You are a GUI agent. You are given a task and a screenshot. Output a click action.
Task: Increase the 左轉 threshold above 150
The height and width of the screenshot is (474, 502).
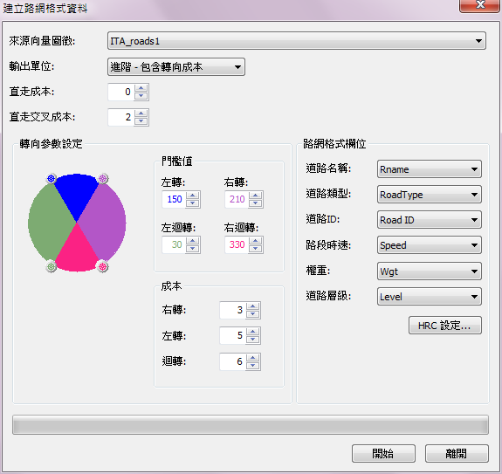tap(193, 196)
